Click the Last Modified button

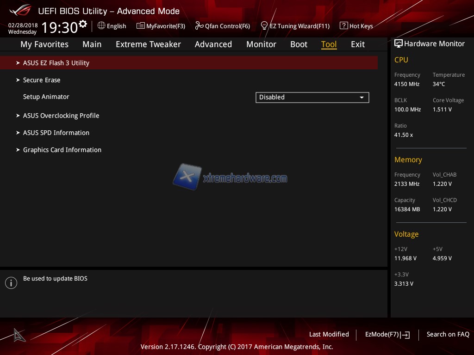[x=329, y=334]
